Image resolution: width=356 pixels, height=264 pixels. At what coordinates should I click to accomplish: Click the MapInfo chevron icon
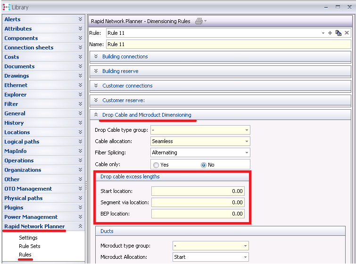pyautogui.click(x=80, y=151)
